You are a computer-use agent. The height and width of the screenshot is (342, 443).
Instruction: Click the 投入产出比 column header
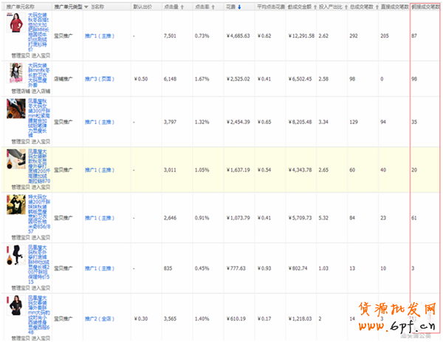coord(331,6)
